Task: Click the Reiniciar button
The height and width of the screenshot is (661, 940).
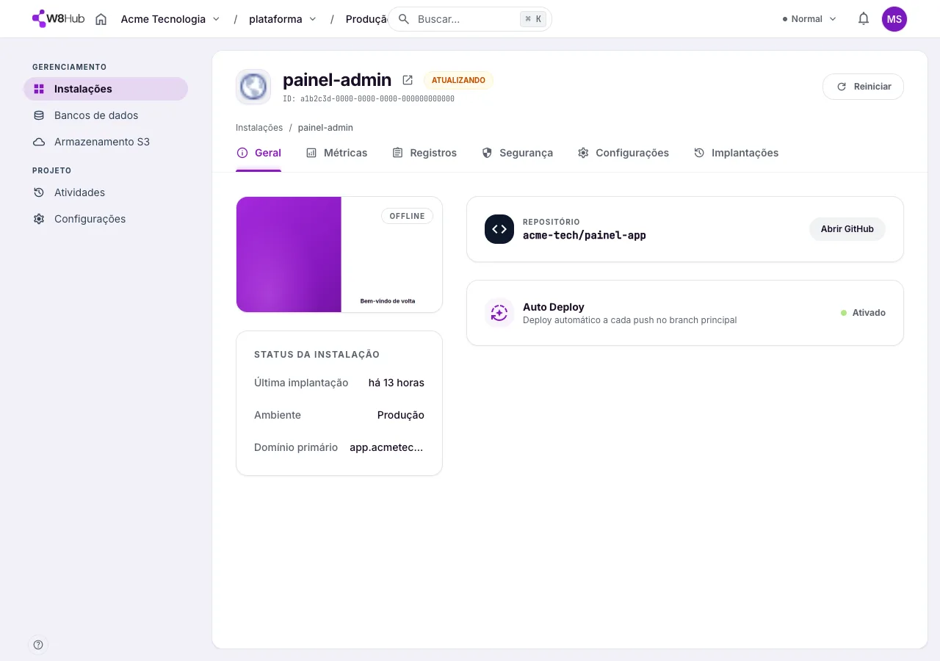Action: point(863,87)
